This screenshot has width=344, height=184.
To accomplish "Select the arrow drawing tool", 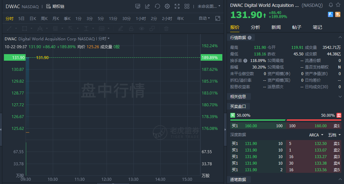I will (x=71, y=29).
